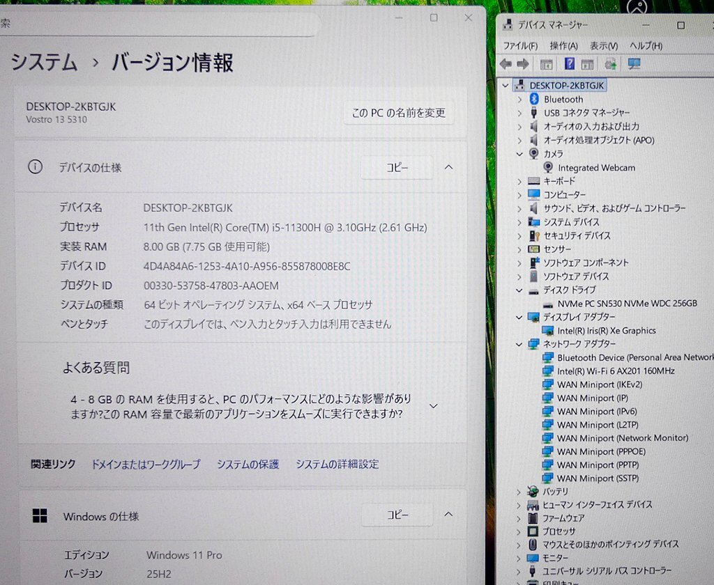Select WAN Miniport (PPPOE) entry
This screenshot has height=585, width=714.
pyautogui.click(x=601, y=452)
